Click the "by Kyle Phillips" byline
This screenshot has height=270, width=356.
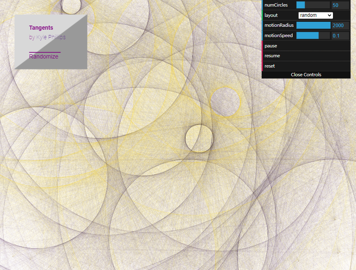tap(47, 37)
